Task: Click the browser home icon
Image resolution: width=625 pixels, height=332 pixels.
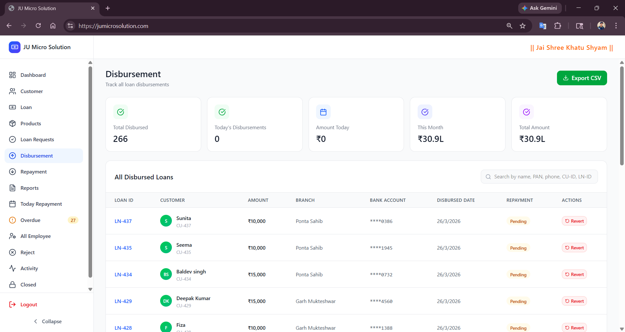Action: coord(53,26)
